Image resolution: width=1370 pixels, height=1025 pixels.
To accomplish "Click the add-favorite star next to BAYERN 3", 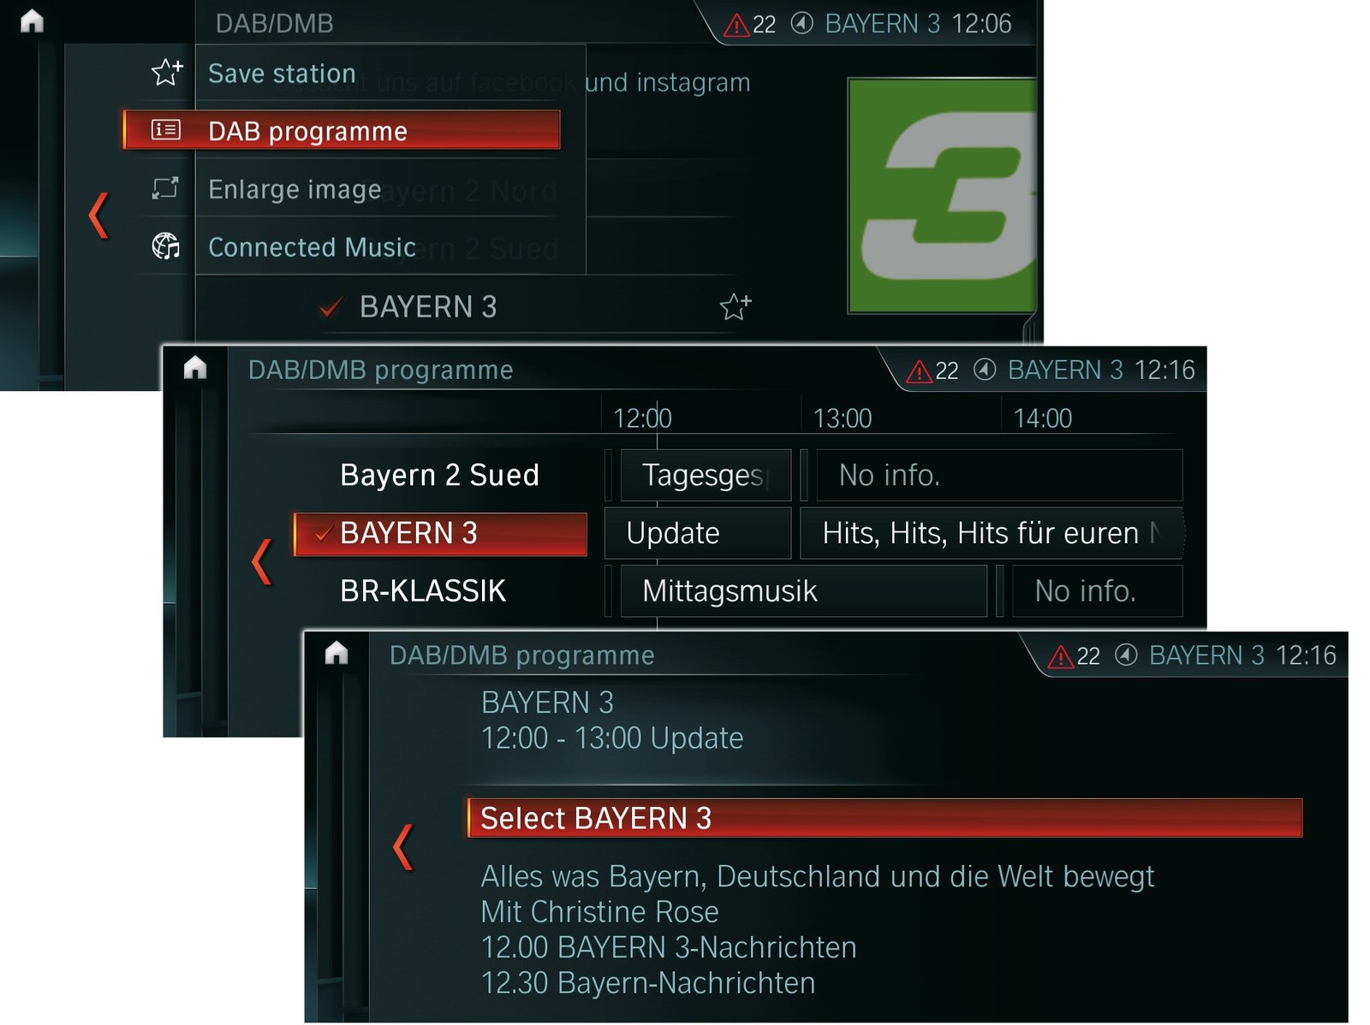I will pos(736,305).
